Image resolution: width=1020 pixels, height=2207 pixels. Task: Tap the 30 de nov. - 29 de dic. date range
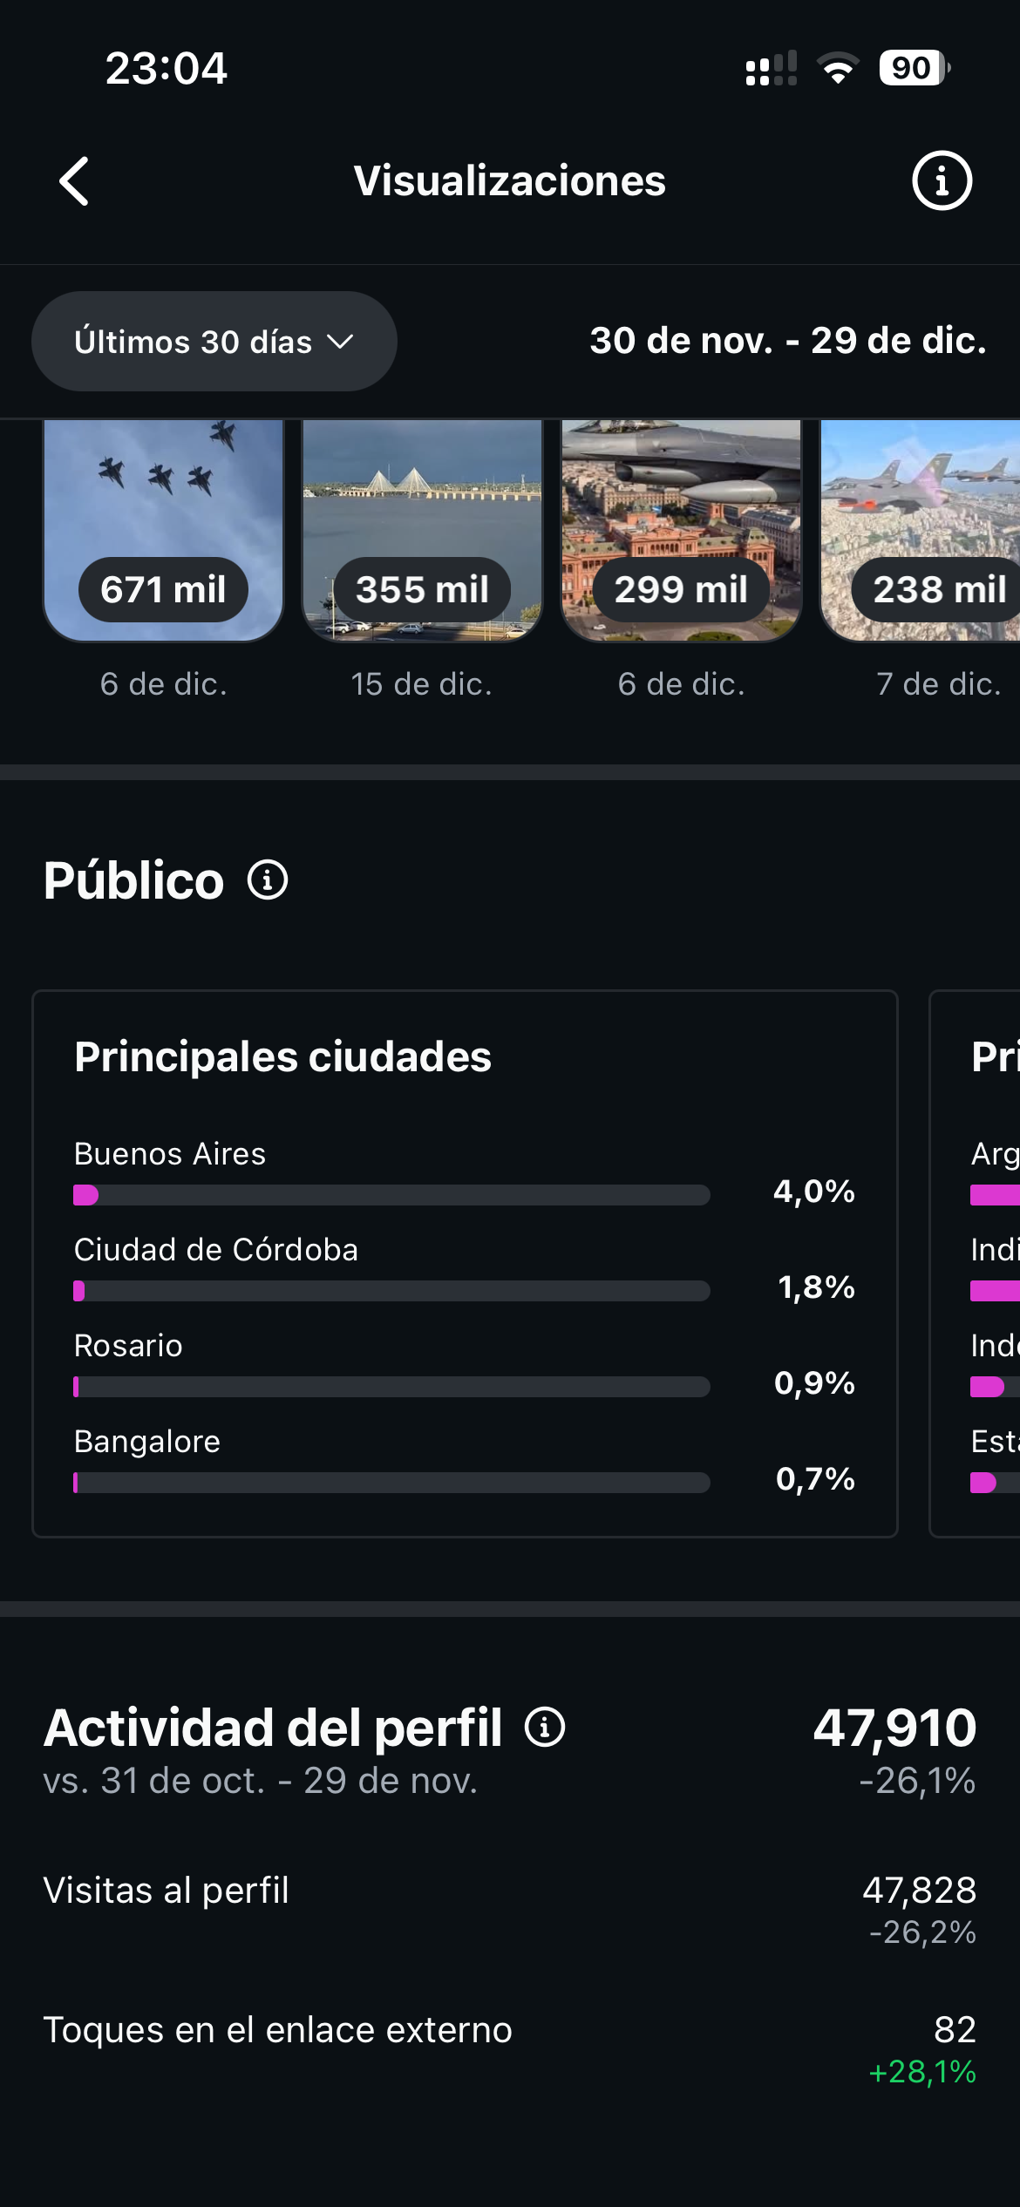coord(786,342)
